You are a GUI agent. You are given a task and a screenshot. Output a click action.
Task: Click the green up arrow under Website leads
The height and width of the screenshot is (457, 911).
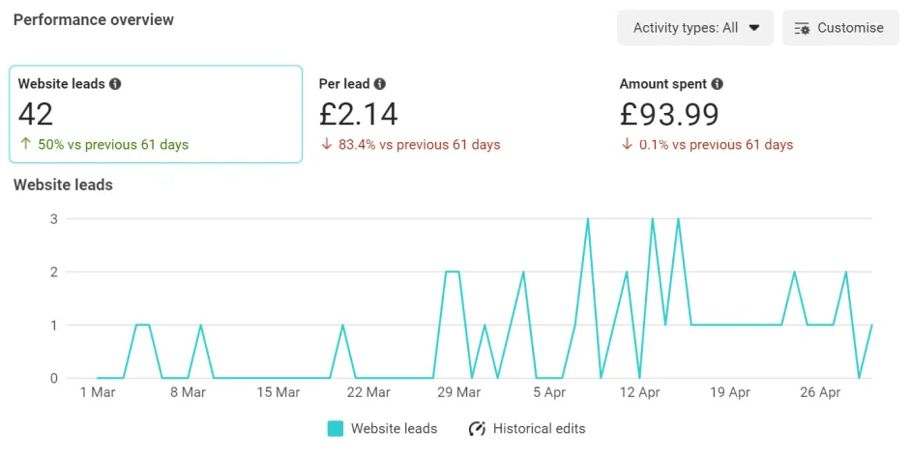25,145
